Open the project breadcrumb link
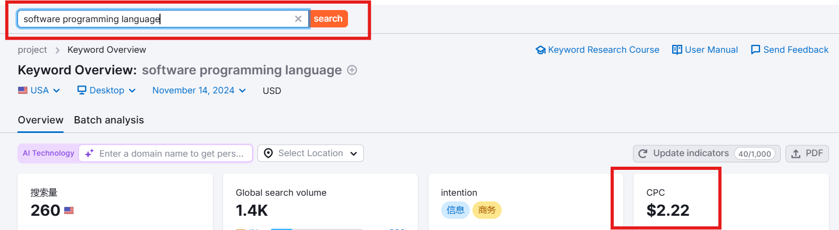 [32, 50]
